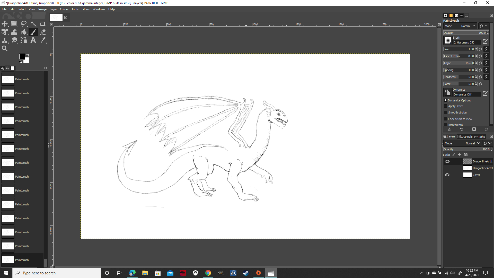This screenshot has width=494, height=278.
Task: Select the Text tool
Action: pyautogui.click(x=33, y=40)
